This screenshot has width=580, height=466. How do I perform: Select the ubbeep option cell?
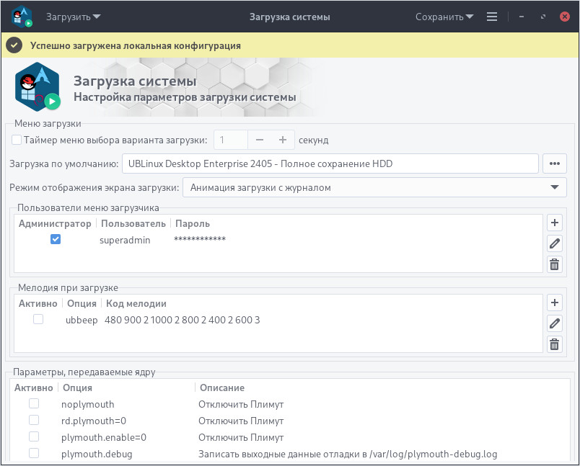click(x=82, y=320)
